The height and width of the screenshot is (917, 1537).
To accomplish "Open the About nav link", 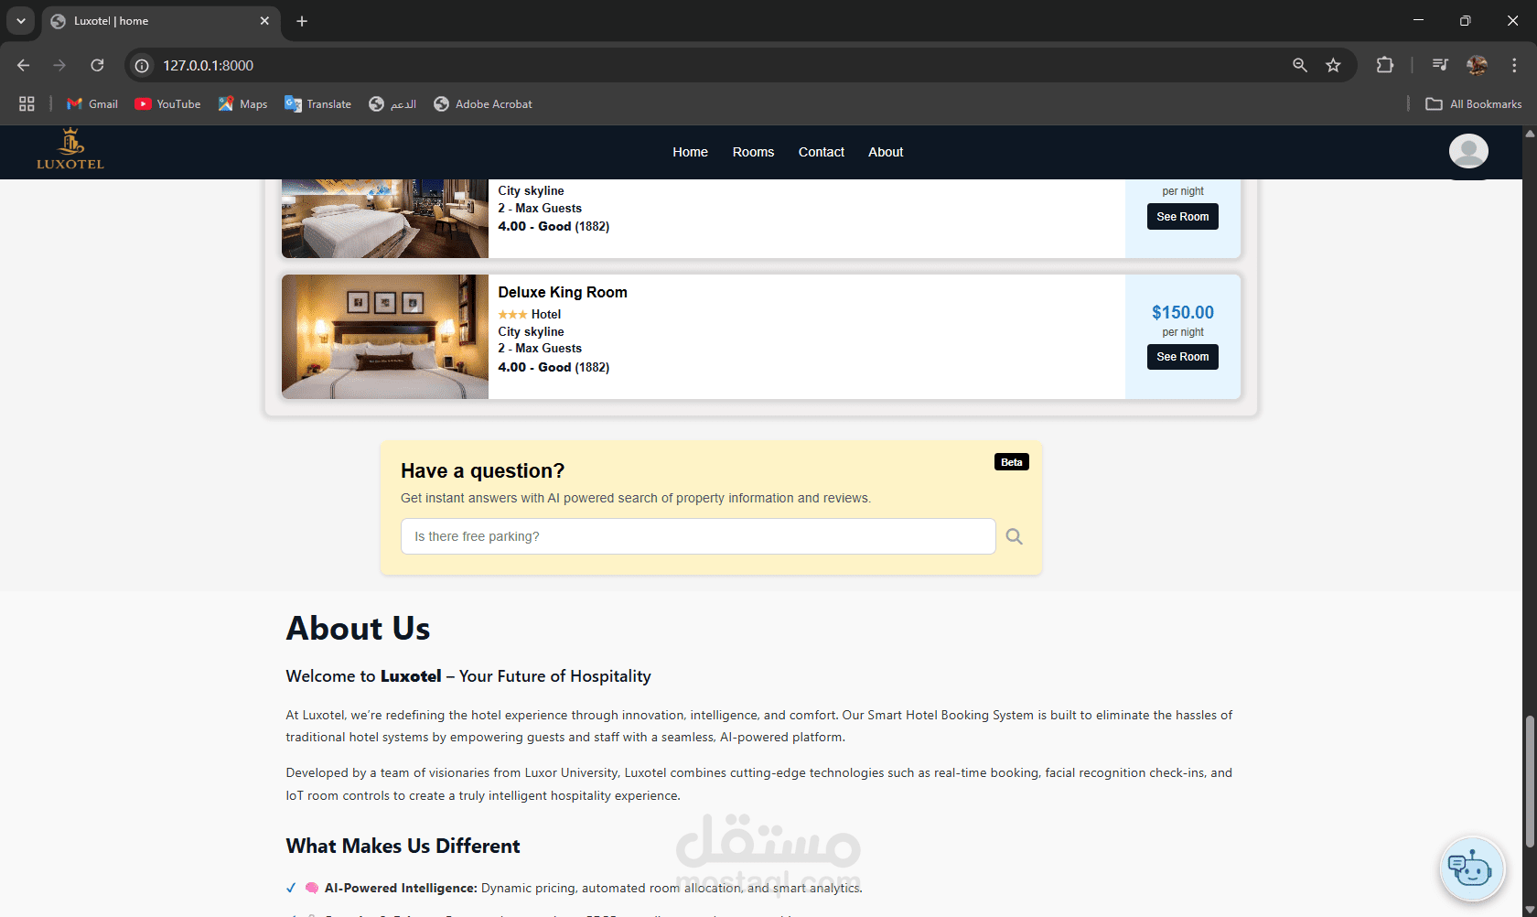I will tap(886, 152).
